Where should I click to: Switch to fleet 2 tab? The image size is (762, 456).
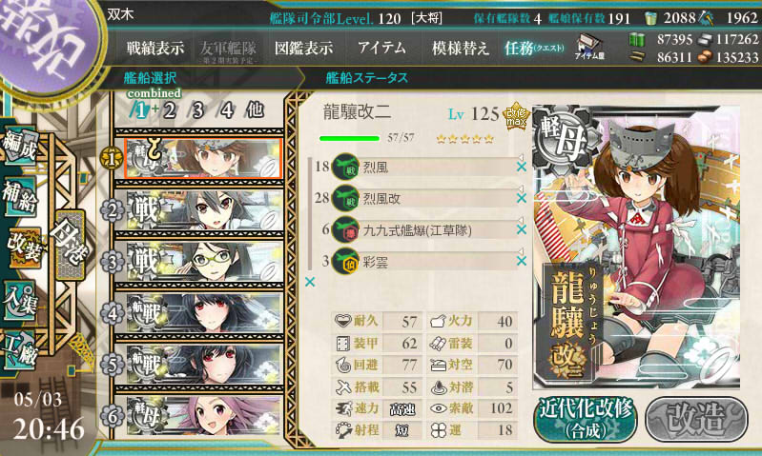click(x=169, y=110)
